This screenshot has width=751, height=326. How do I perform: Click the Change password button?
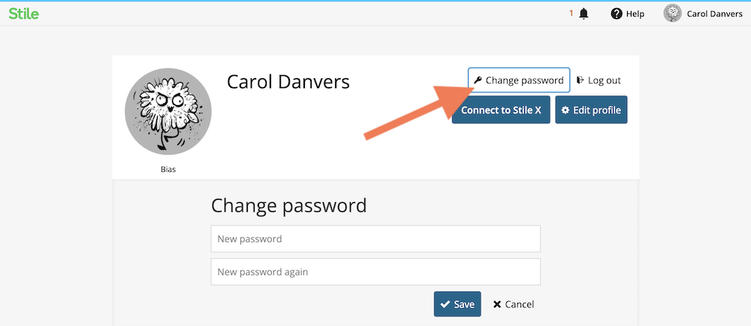519,80
